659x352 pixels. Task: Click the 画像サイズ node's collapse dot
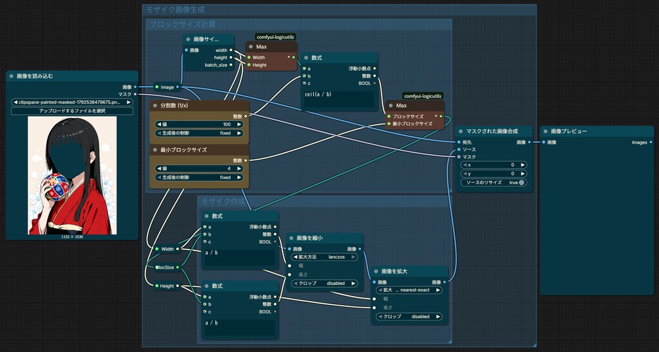pyautogui.click(x=189, y=39)
